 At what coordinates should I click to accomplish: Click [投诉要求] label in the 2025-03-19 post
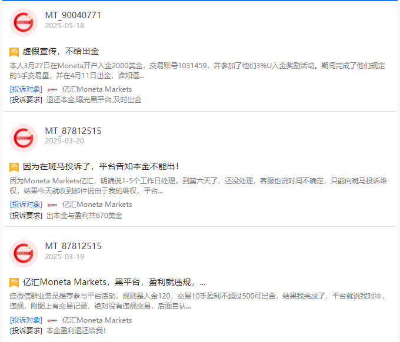[x=26, y=331]
